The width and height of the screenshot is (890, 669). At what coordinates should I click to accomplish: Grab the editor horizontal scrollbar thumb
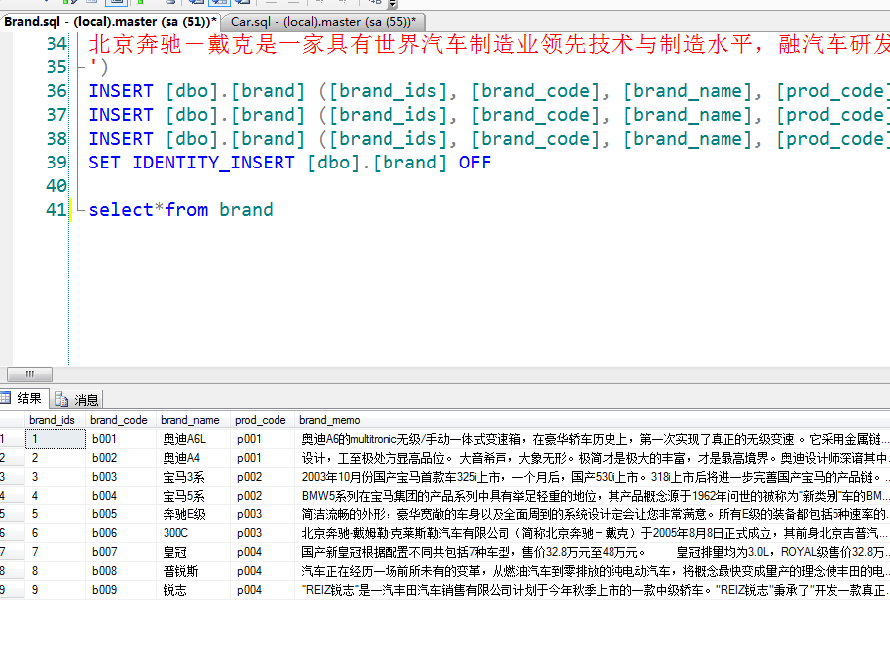[x=30, y=374]
